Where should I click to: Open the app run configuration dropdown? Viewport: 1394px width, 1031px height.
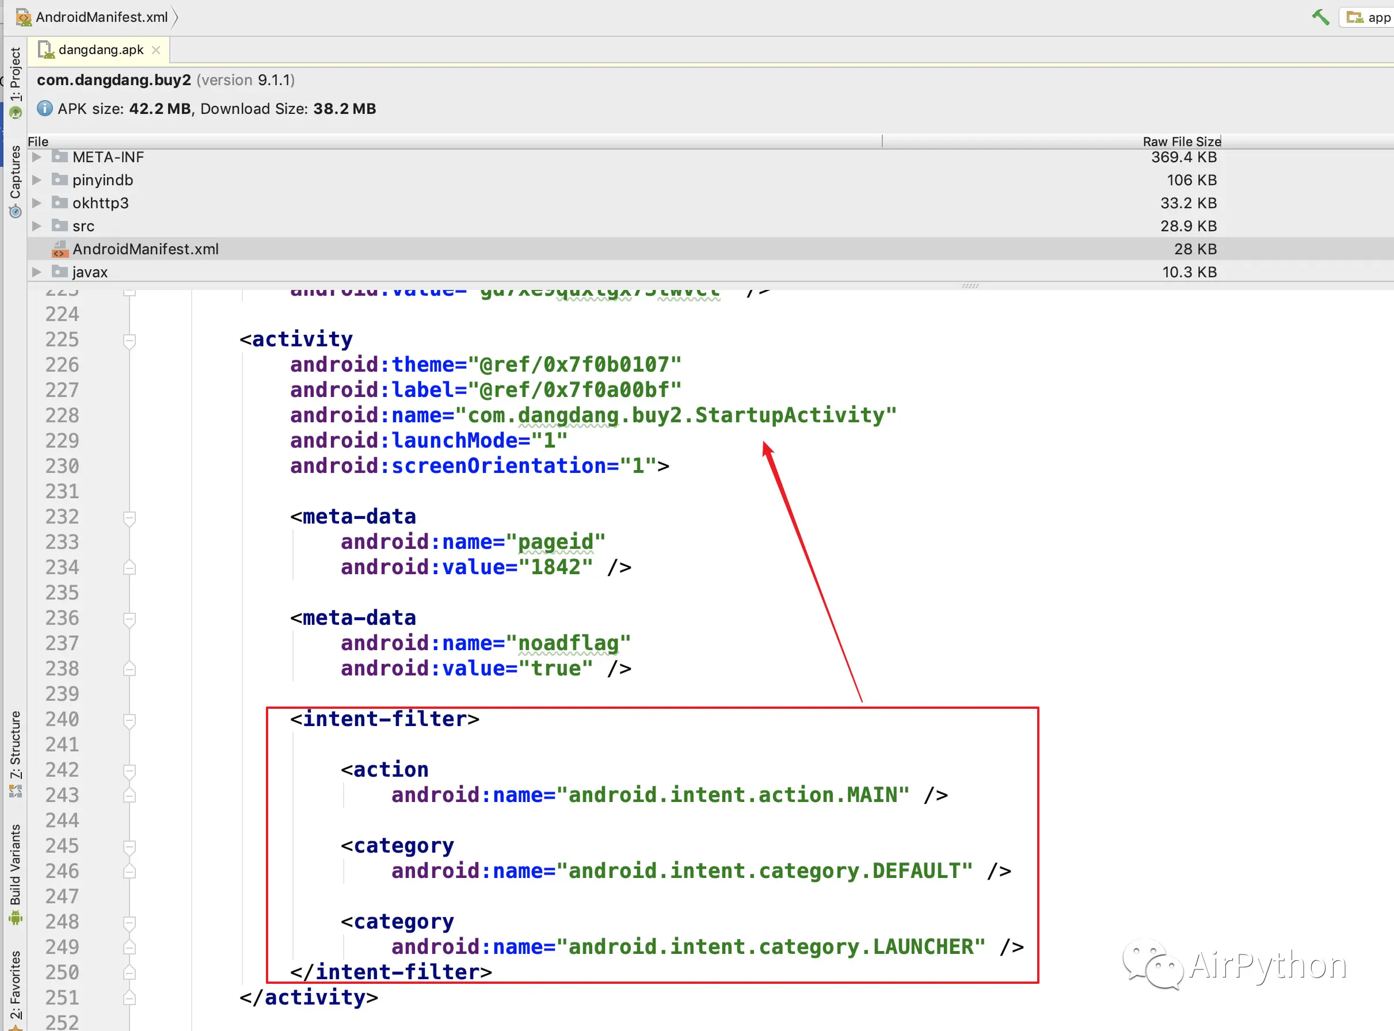click(x=1368, y=17)
